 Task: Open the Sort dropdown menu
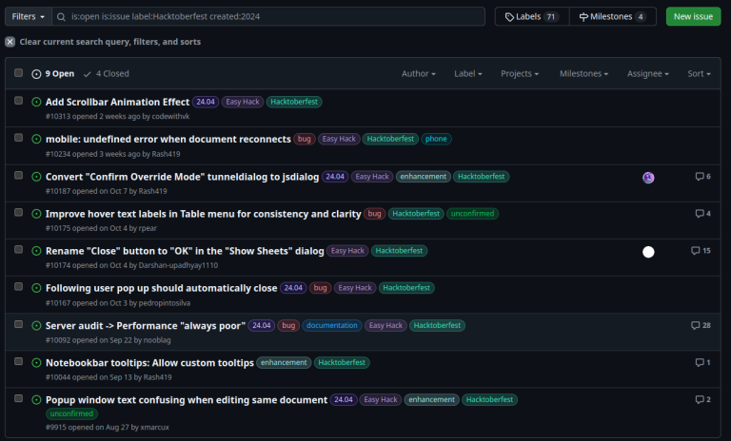pos(701,73)
